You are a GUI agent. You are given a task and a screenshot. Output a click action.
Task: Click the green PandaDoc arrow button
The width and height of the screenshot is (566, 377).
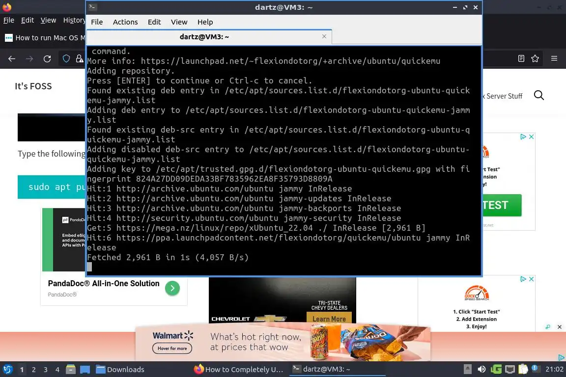coord(172,288)
